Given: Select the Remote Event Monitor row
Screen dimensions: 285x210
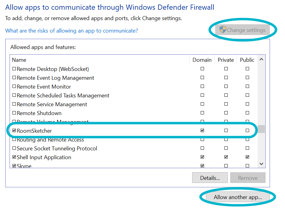Looking at the screenshot, I should 44,87.
